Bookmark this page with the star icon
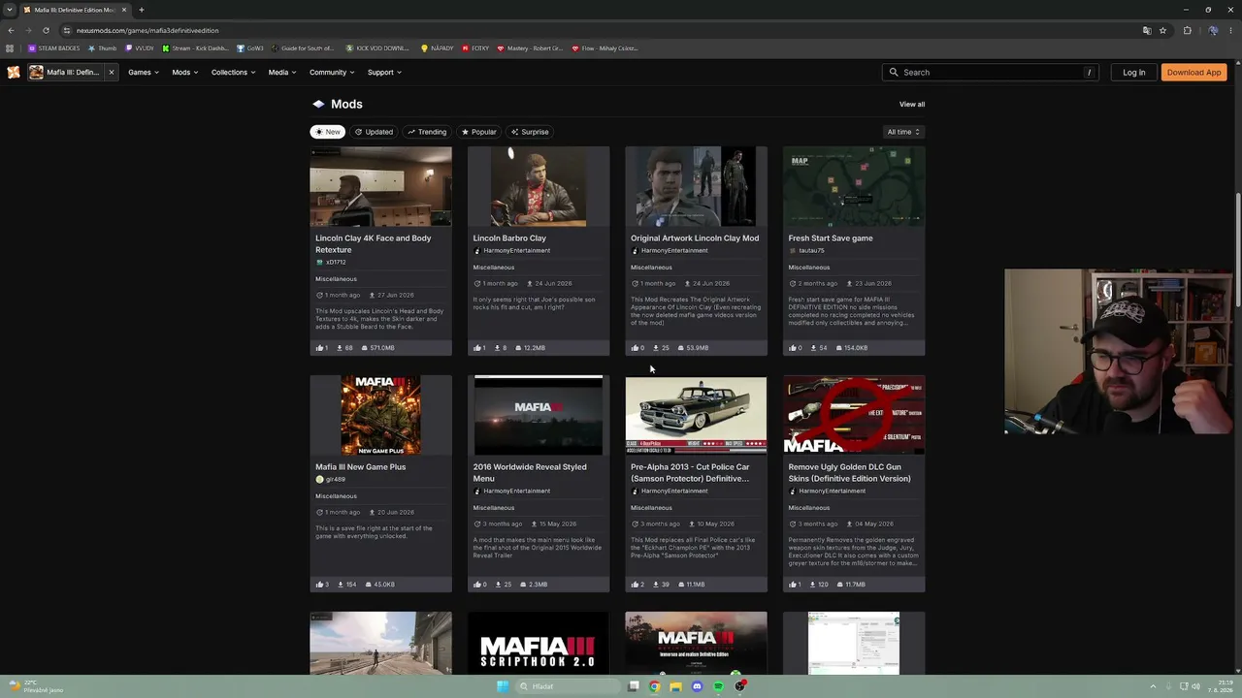 pos(1162,30)
